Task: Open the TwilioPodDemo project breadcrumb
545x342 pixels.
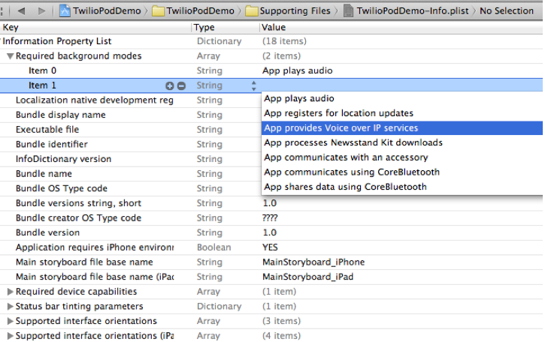Action: pyautogui.click(x=100, y=11)
